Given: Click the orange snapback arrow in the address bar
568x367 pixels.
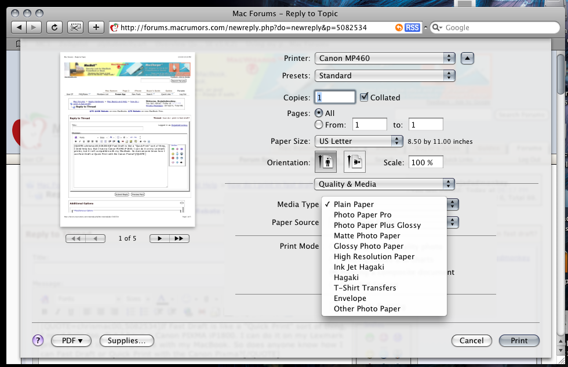Looking at the screenshot, I should (x=399, y=27).
